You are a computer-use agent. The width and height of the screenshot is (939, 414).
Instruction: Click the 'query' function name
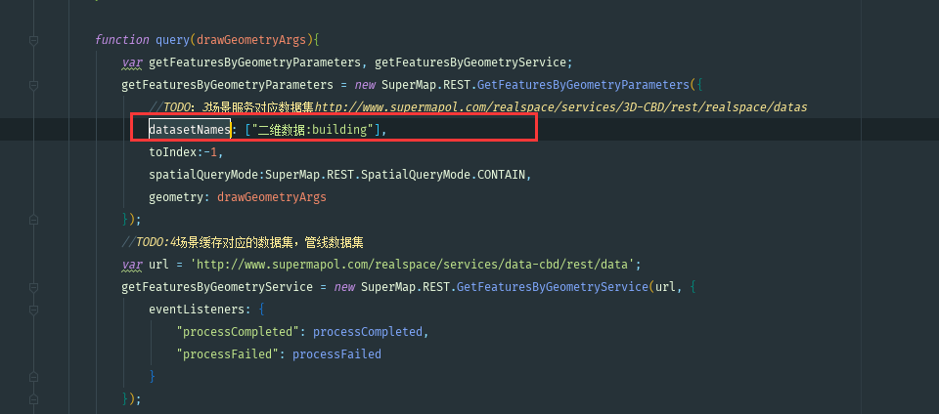coord(173,40)
